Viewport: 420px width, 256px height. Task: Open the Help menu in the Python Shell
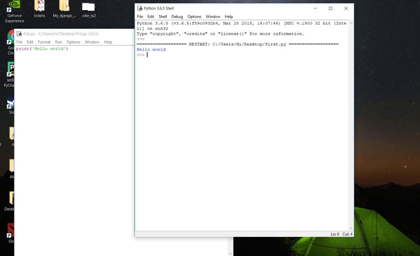(x=229, y=16)
